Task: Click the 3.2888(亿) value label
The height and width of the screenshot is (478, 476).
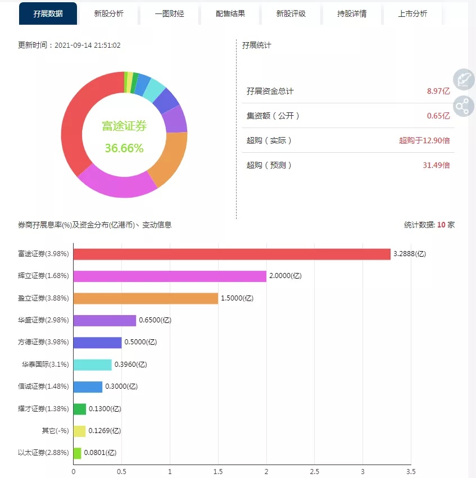Action: (410, 254)
